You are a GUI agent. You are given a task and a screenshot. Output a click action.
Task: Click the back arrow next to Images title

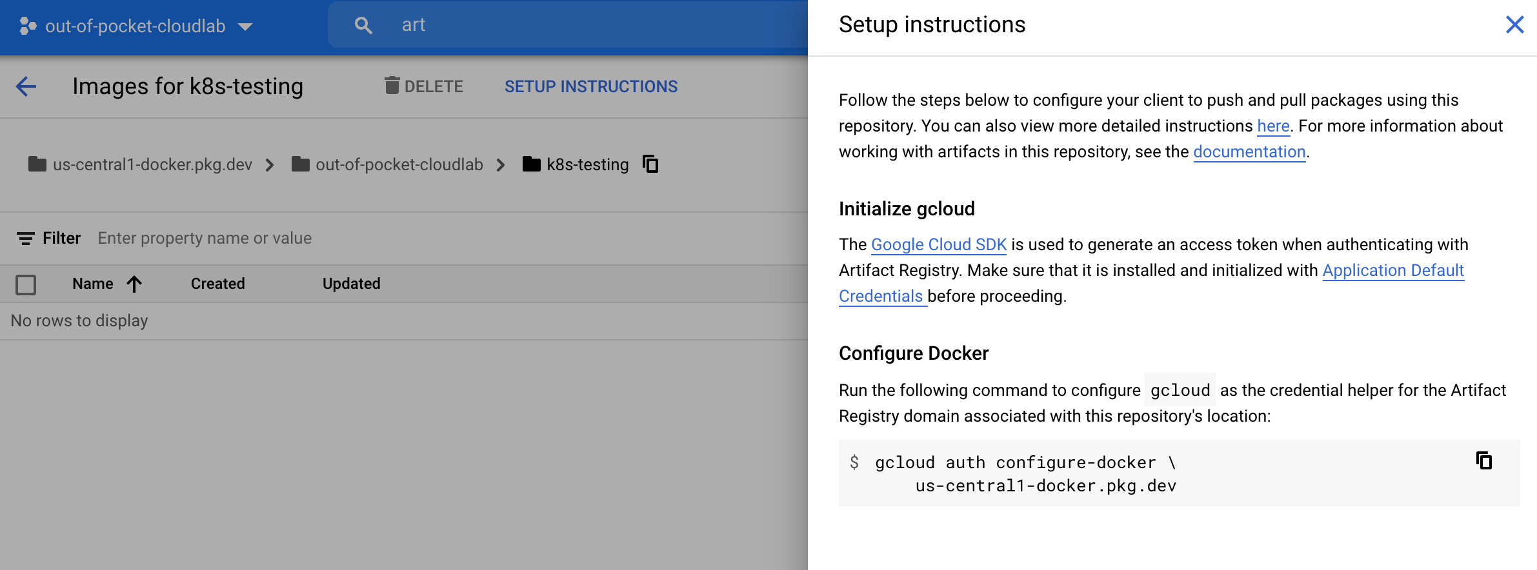coord(26,86)
